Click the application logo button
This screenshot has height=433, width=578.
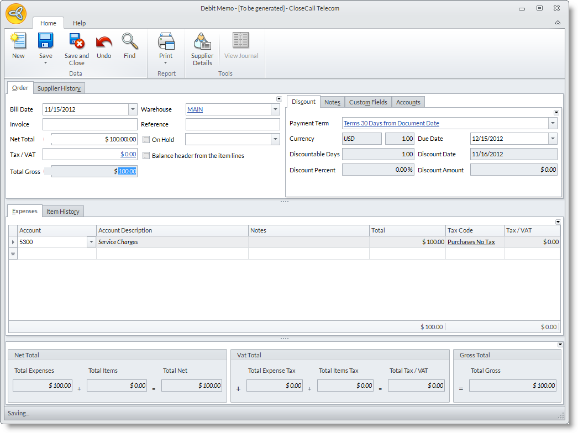click(16, 14)
